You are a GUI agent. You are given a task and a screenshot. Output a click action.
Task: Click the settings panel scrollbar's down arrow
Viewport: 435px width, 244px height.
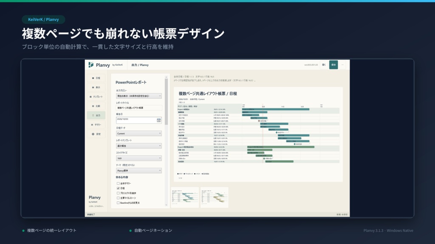click(166, 205)
